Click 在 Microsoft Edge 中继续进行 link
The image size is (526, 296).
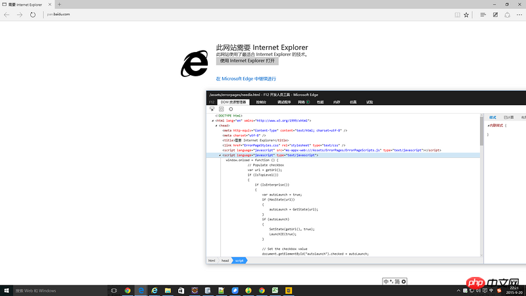pos(246,79)
